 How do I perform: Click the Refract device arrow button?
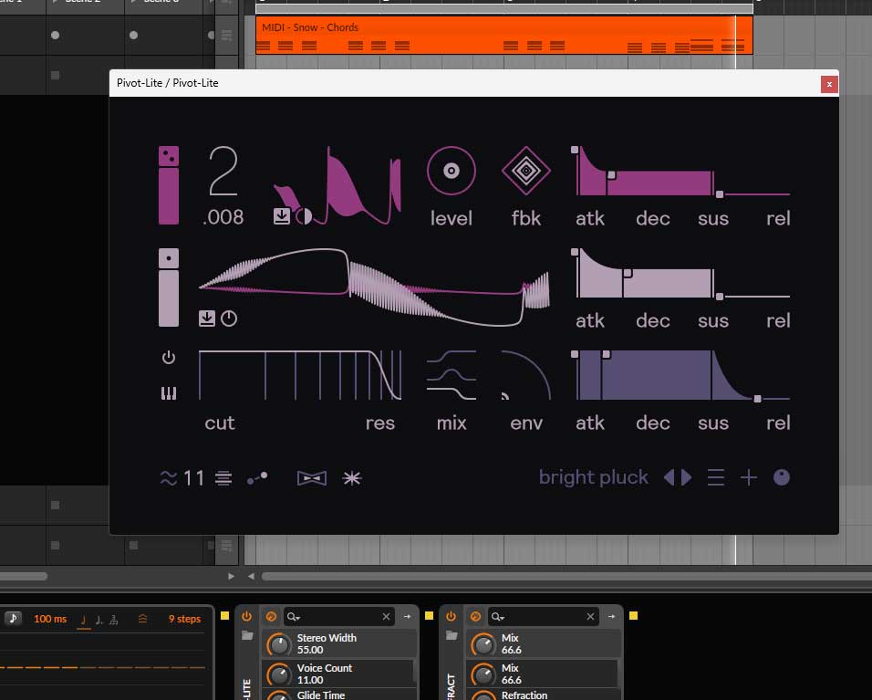pyautogui.click(x=611, y=617)
